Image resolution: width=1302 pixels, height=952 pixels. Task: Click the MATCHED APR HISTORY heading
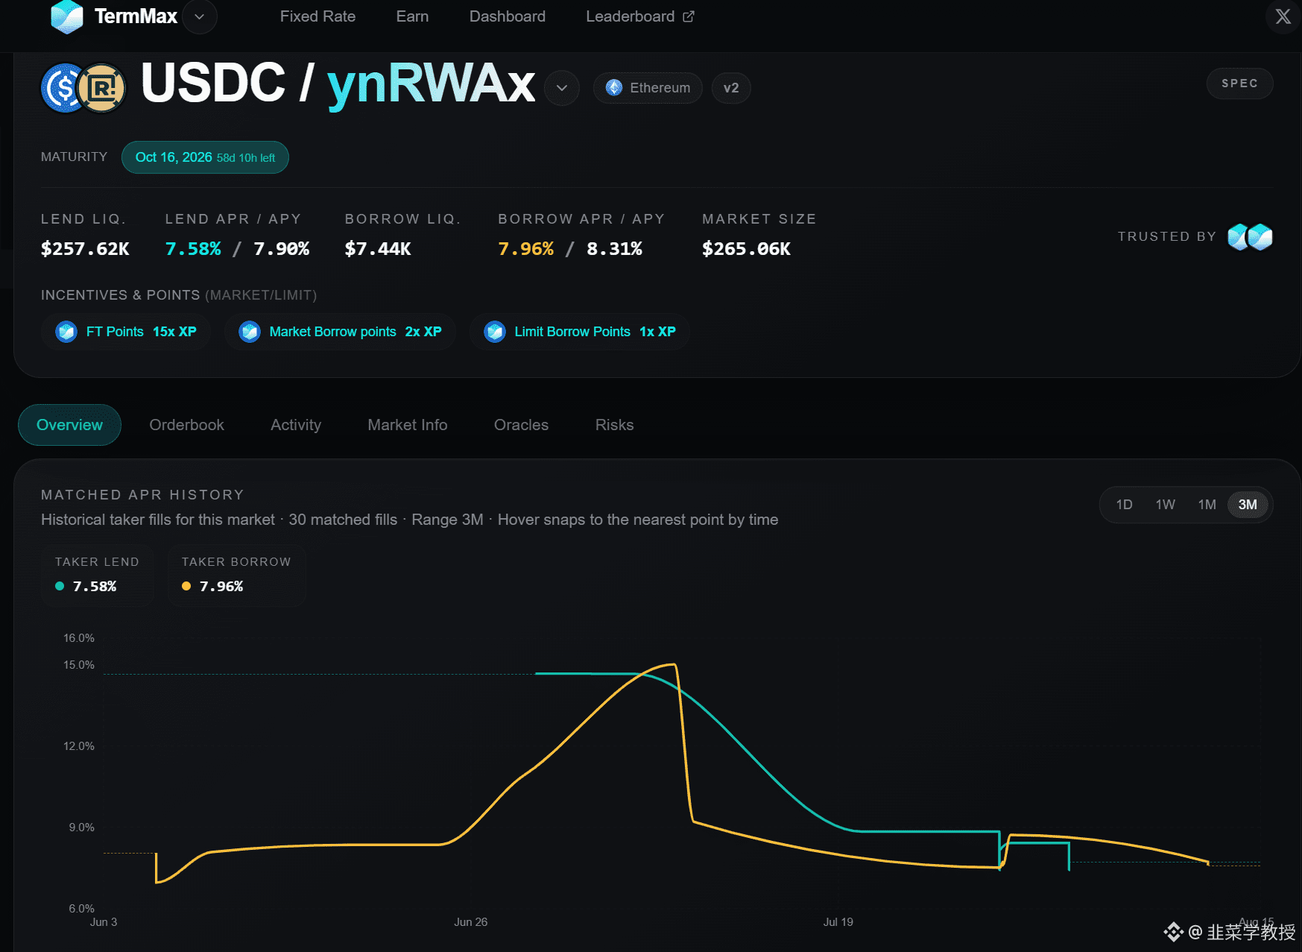tap(142, 495)
